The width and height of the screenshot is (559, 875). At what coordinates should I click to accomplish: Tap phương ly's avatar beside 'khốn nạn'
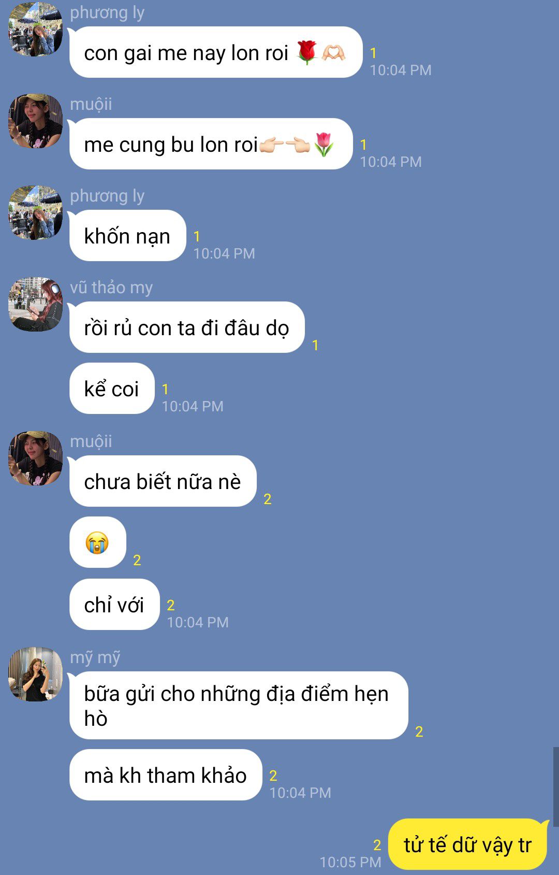(35, 212)
